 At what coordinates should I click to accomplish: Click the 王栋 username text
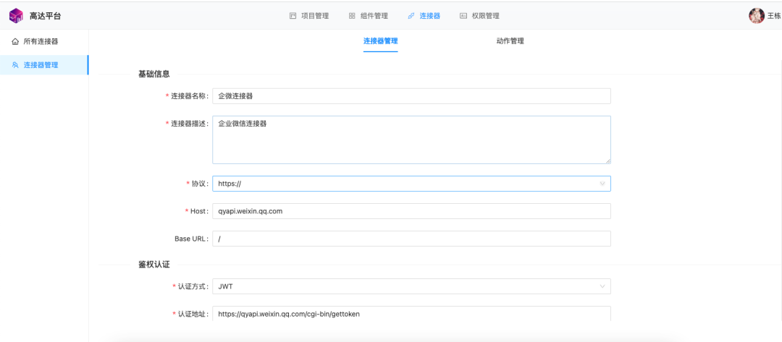(774, 16)
